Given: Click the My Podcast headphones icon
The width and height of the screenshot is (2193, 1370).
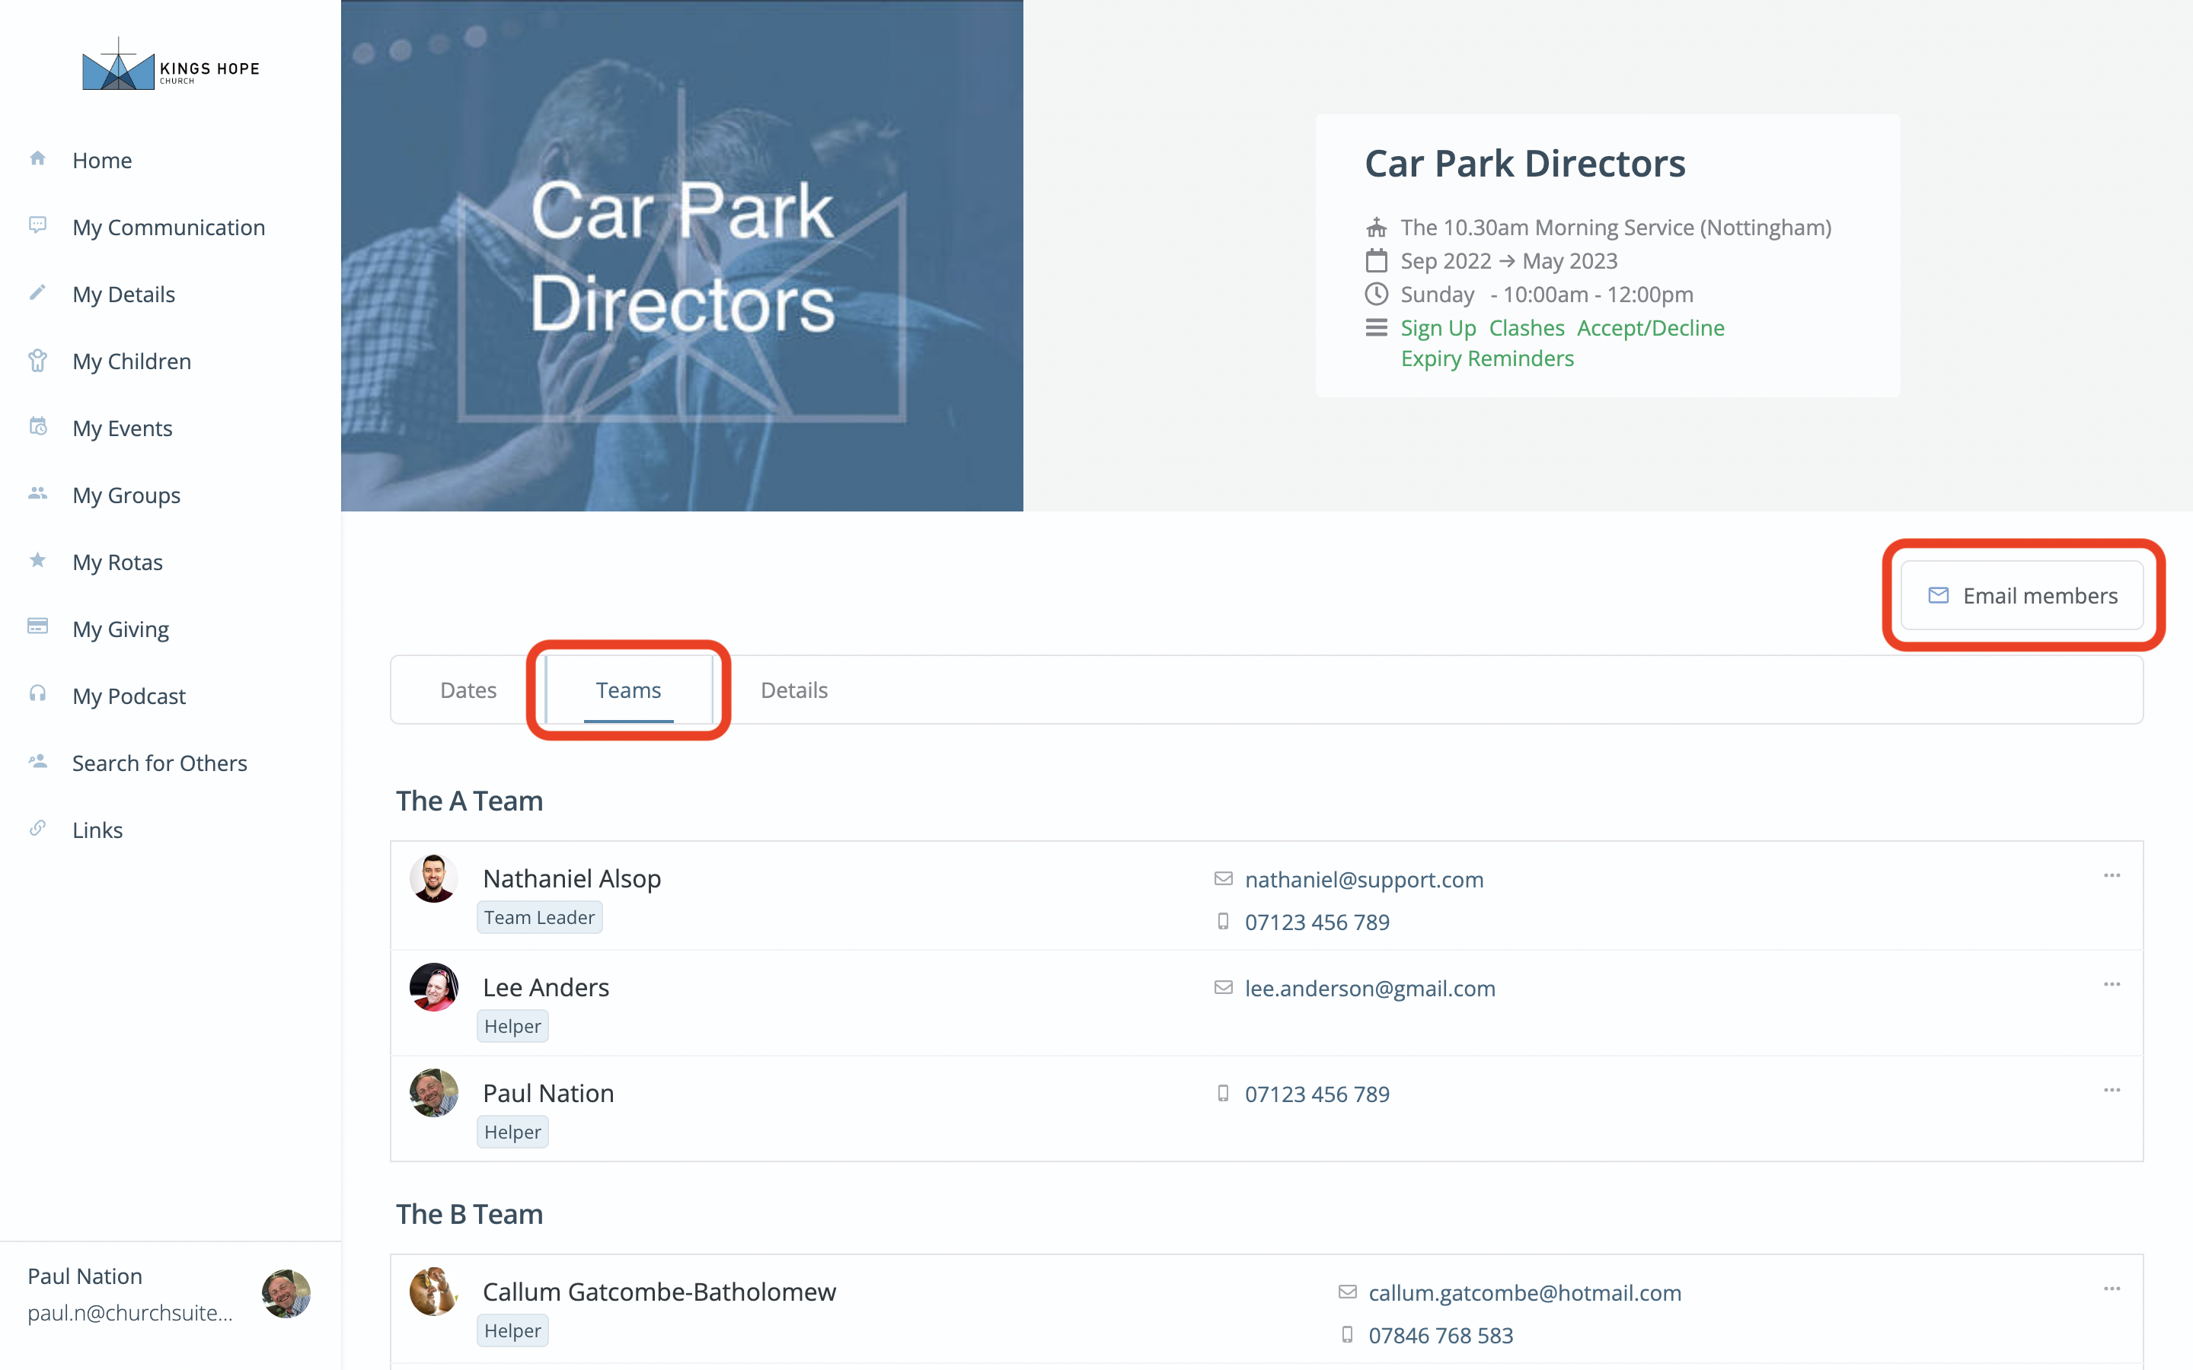Looking at the screenshot, I should pyautogui.click(x=37, y=695).
